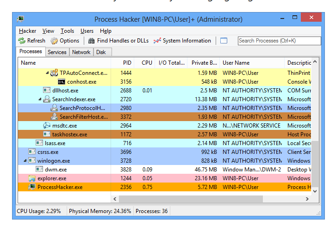Click the msdtc.exe NETWORK SERVICE user name
This screenshot has width=336, height=232.
tap(251, 126)
